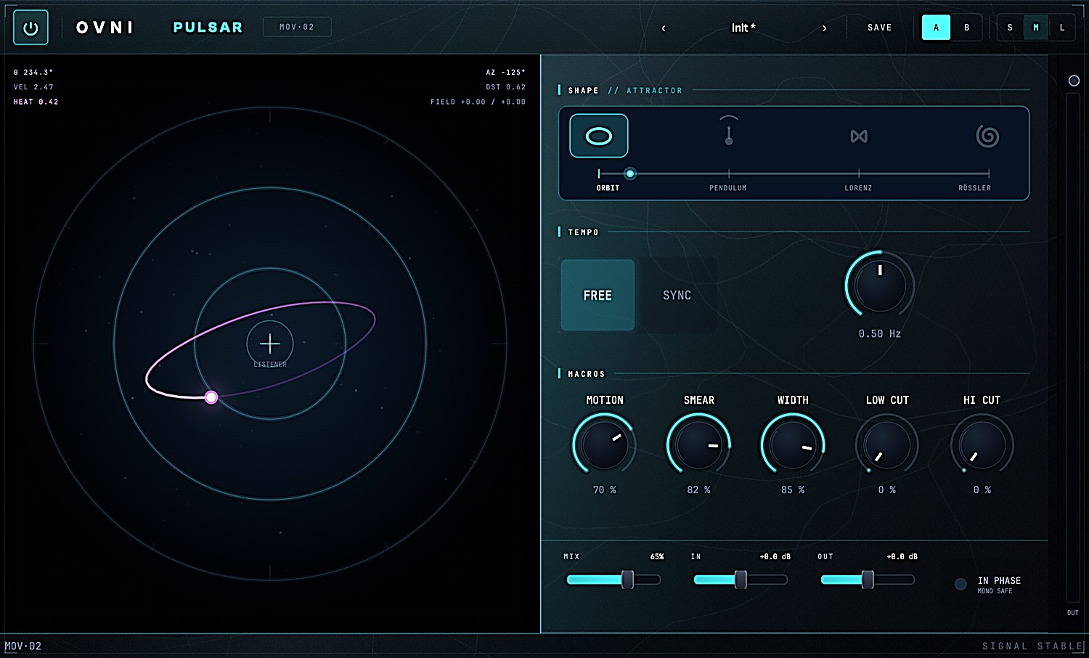
Task: Click the 0.50 Hz tempo value
Action: pyautogui.click(x=880, y=334)
